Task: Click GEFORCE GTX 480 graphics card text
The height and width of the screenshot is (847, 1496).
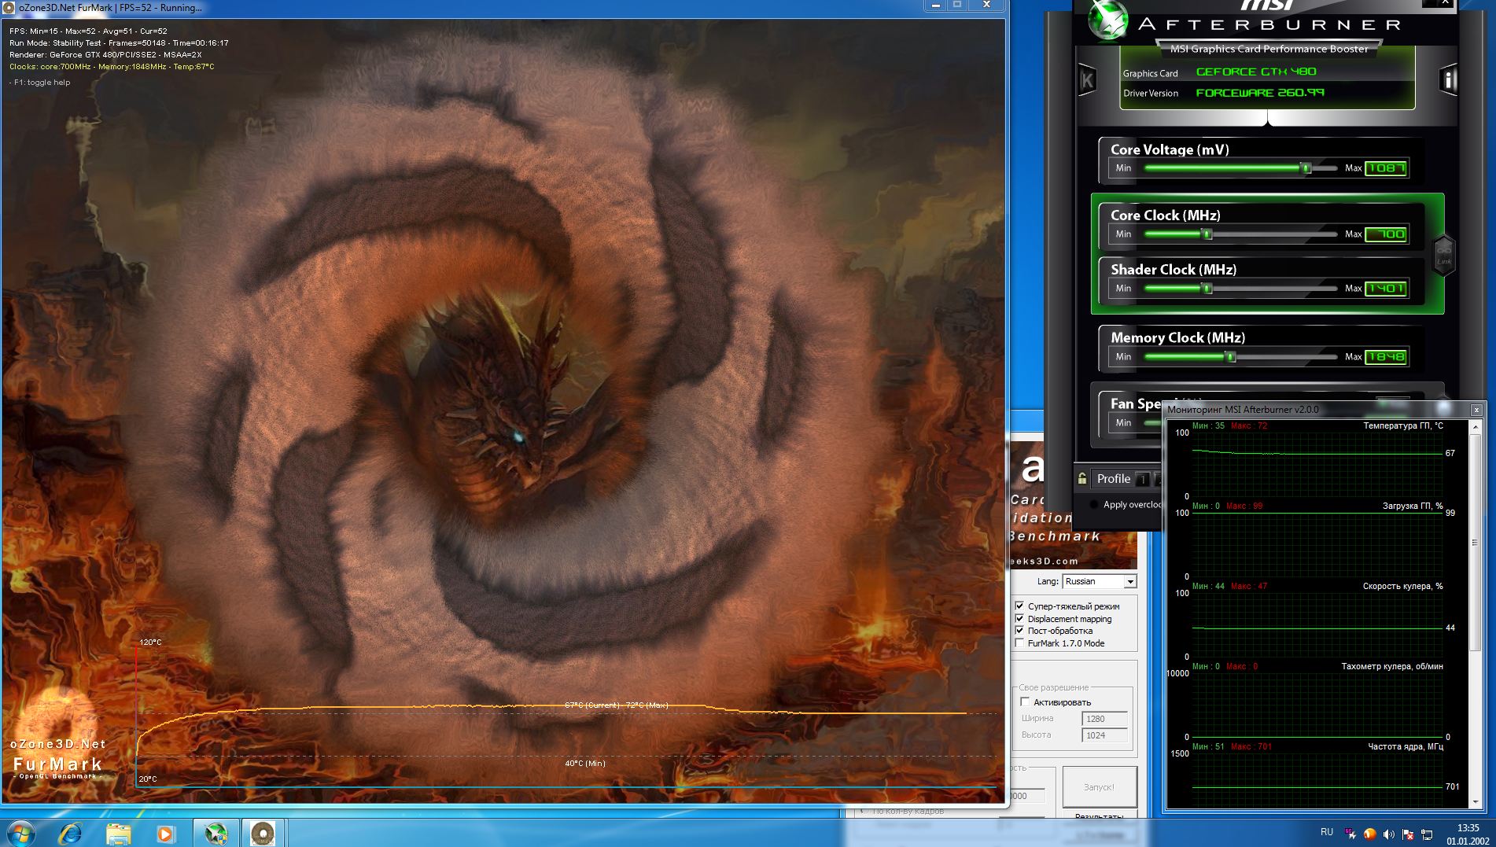Action: tap(1256, 72)
